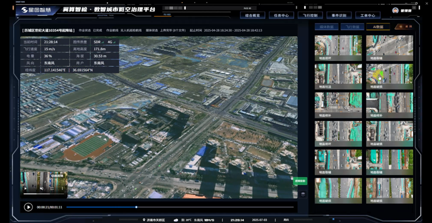The width and height of the screenshot is (432, 223).
Task: Click the cloudy weather icon in status bar
Action: click(176, 220)
